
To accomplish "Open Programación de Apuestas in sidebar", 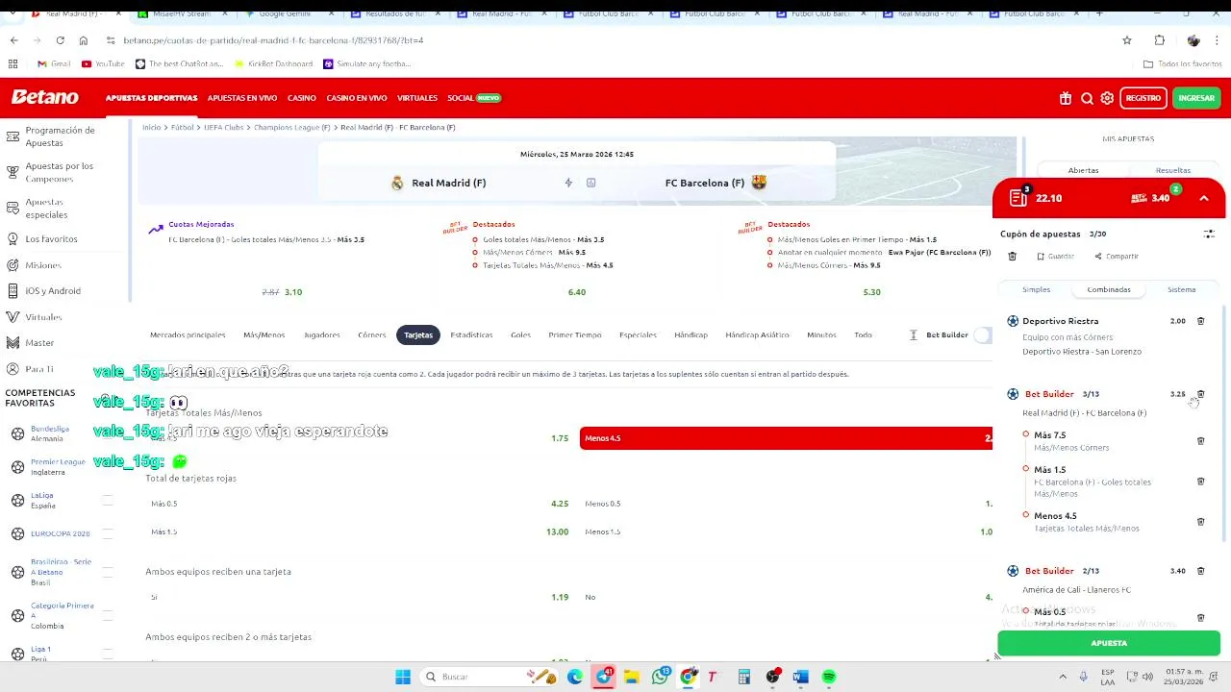I will (60, 136).
